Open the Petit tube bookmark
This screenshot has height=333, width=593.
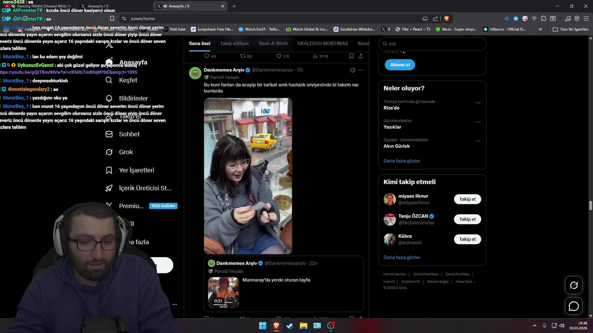(x=174, y=29)
